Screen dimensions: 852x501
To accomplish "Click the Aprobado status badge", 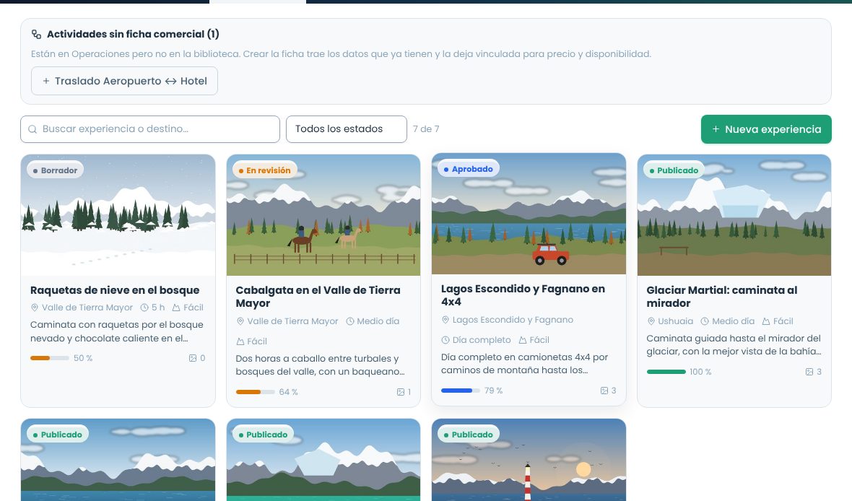I will 469,169.
